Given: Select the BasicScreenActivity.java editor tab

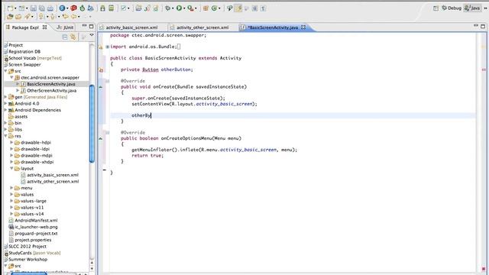Looking at the screenshot, I should 272,27.
